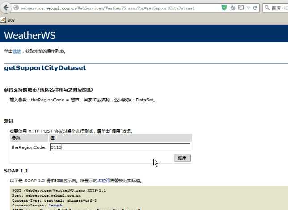Click the 'POST /WebServices/WeatherWS.asmx' line
Screen dimensions: 288x210
(59, 190)
